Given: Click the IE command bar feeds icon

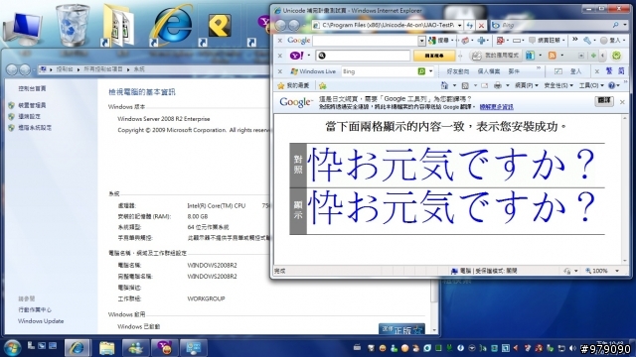Looking at the screenshot, I should coord(465,85).
